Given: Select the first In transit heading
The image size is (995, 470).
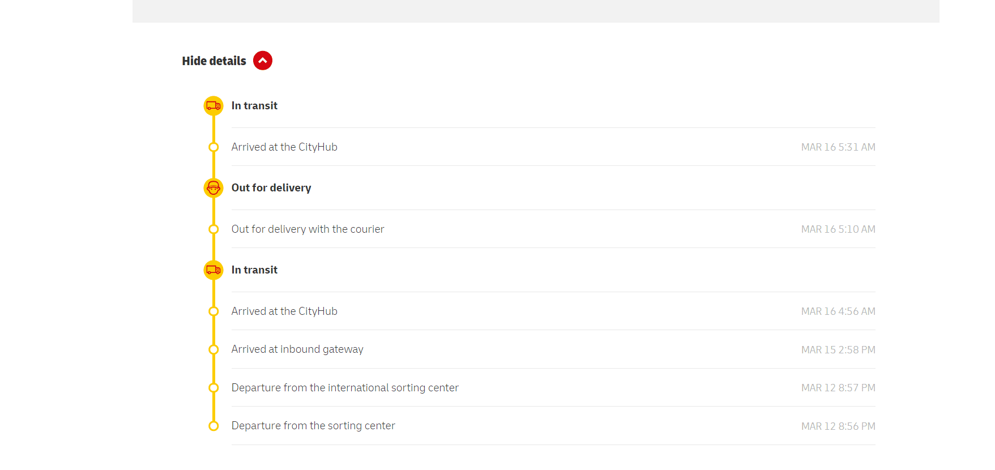Looking at the screenshot, I should coord(254,106).
